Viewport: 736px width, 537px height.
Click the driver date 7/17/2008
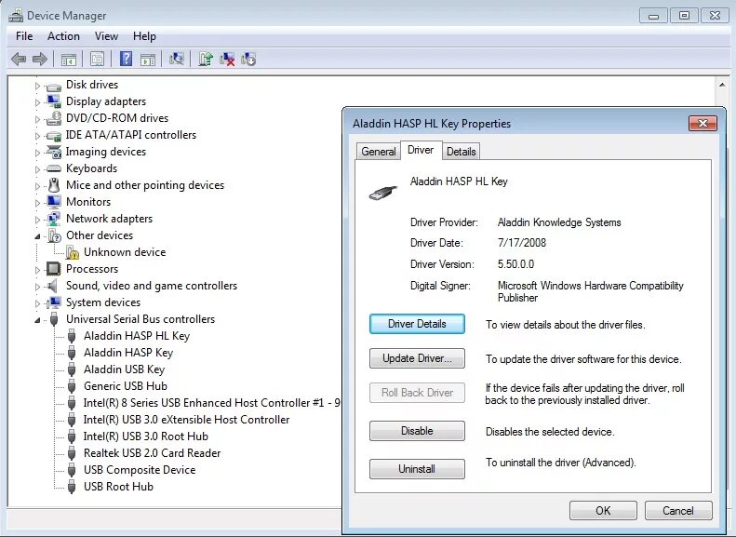(521, 243)
